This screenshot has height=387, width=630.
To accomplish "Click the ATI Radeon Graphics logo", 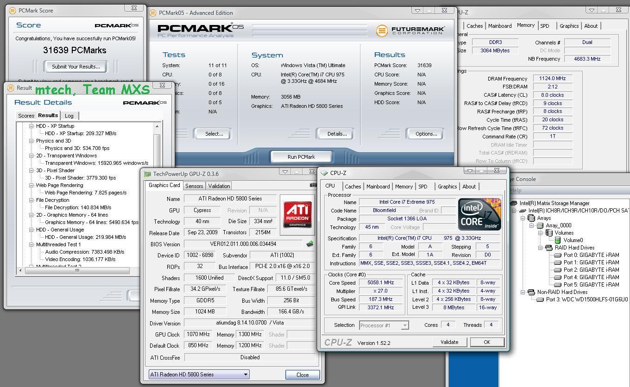I will tap(297, 216).
